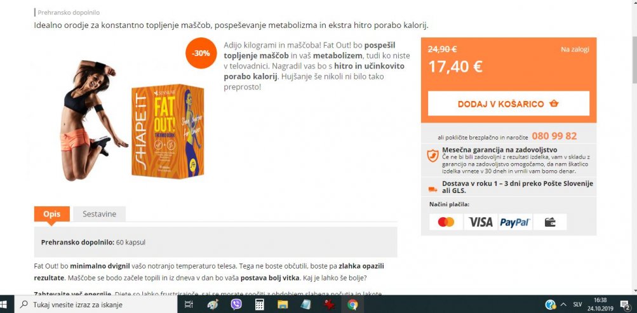
Task: Open Task View in the taskbar
Action: (189, 305)
